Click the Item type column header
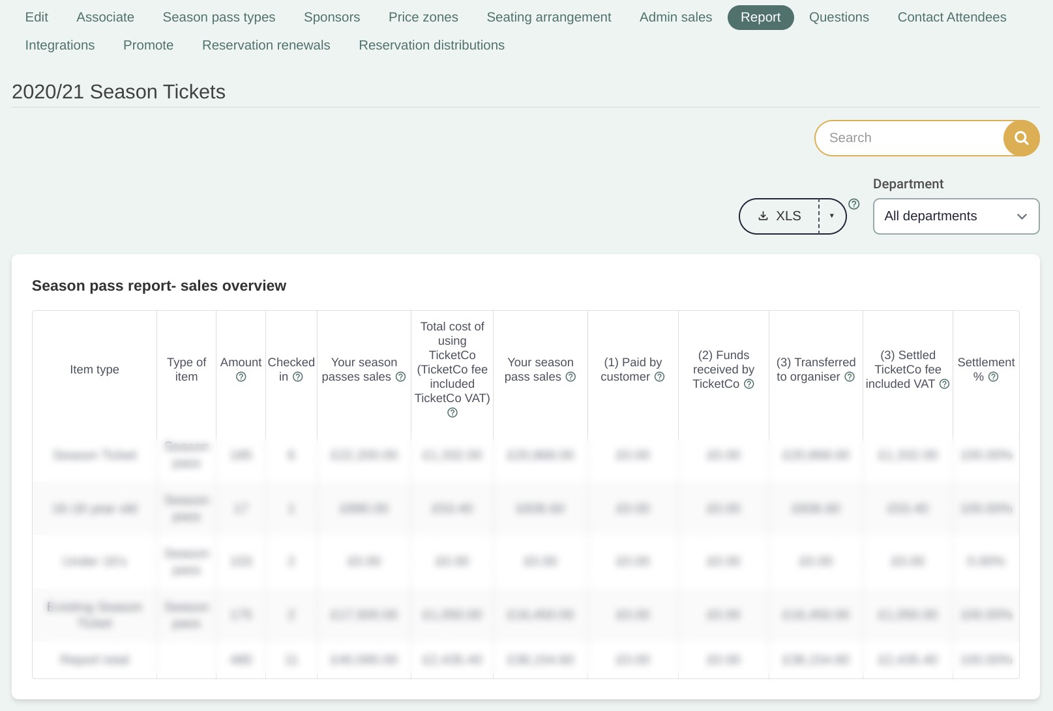The width and height of the screenshot is (1053, 711). (95, 370)
